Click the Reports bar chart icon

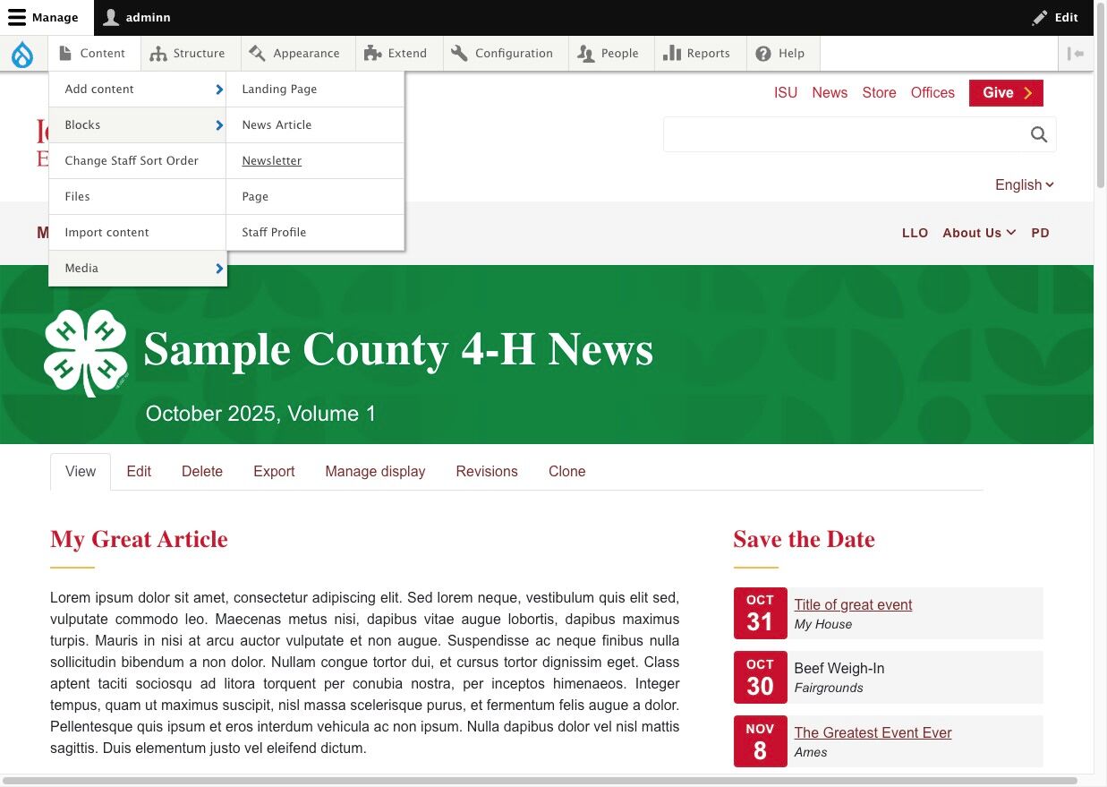click(x=672, y=54)
